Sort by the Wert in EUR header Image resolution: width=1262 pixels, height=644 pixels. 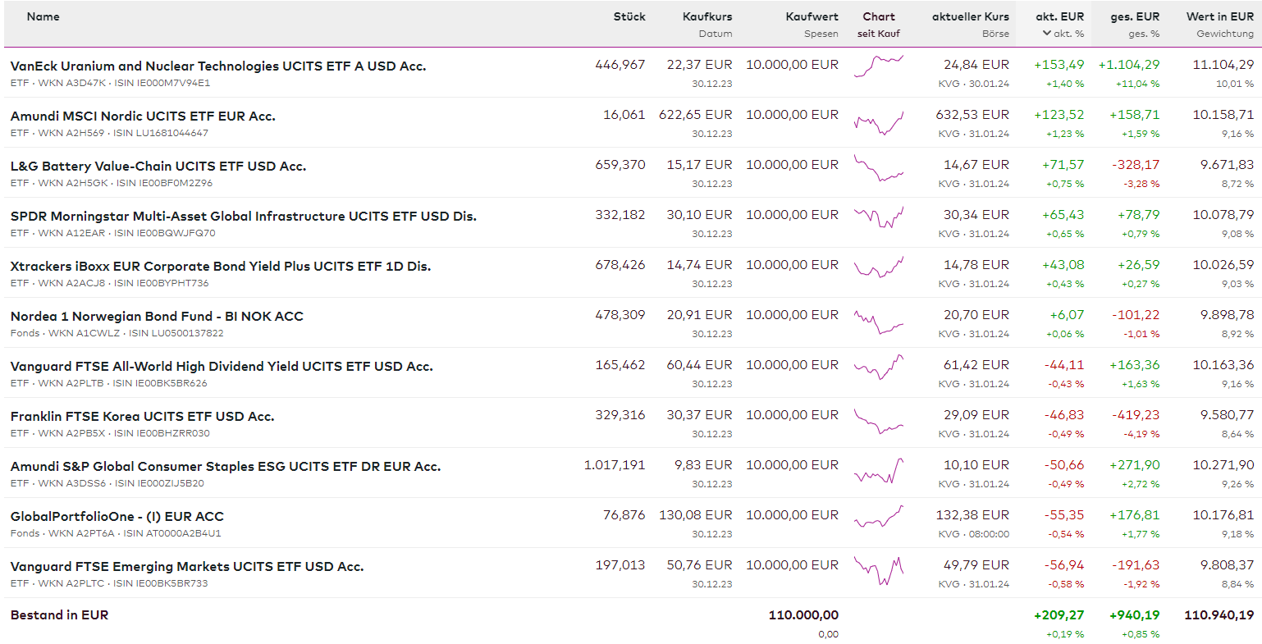[1219, 16]
